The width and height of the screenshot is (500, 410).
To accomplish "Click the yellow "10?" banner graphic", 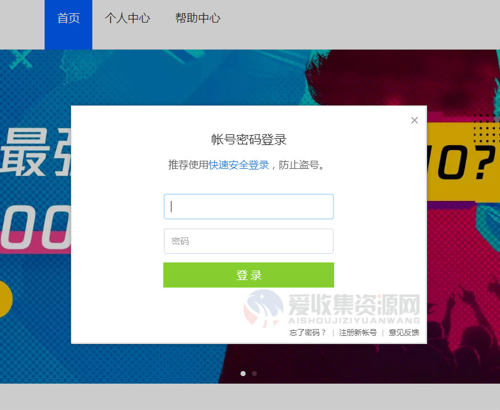I will 463,162.
